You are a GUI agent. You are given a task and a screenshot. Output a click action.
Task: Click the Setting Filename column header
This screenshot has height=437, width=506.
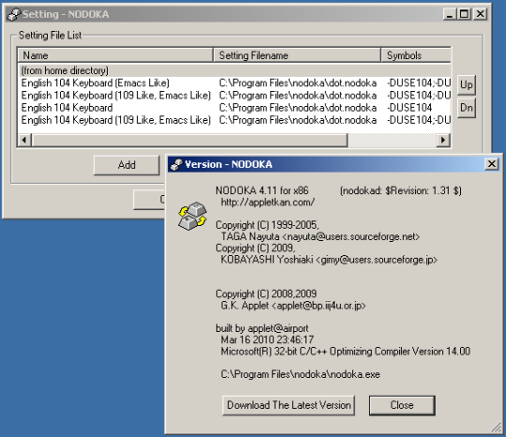click(297, 55)
